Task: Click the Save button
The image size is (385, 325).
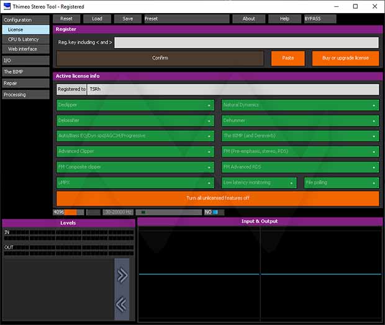Action: click(128, 19)
